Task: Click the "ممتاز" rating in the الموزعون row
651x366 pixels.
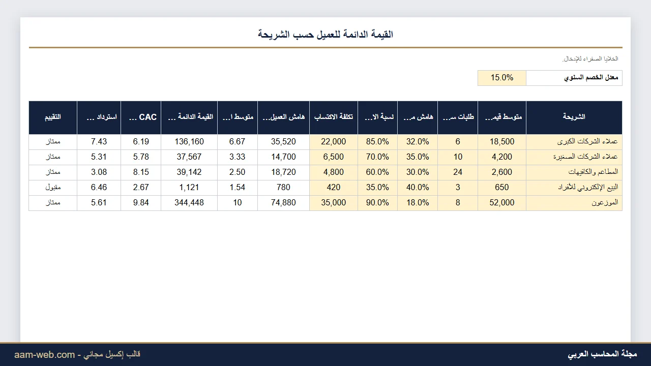Action: tap(53, 203)
